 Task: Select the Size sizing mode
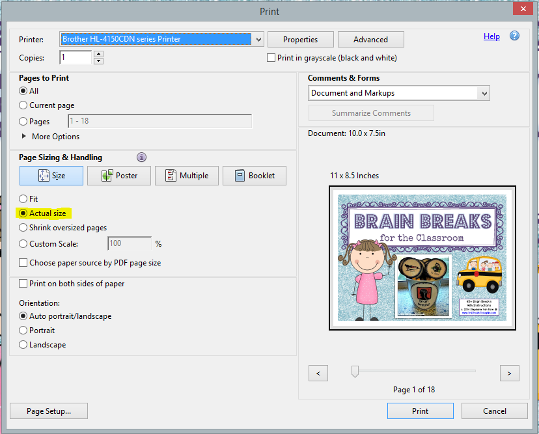coord(51,176)
